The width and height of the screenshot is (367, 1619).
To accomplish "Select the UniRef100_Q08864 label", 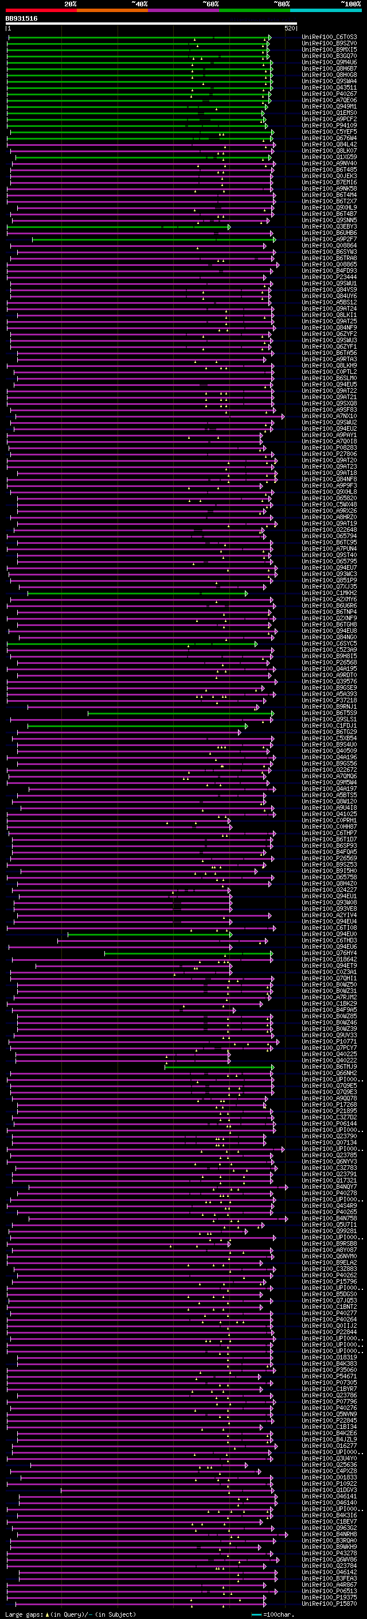I will pyautogui.click(x=329, y=246).
